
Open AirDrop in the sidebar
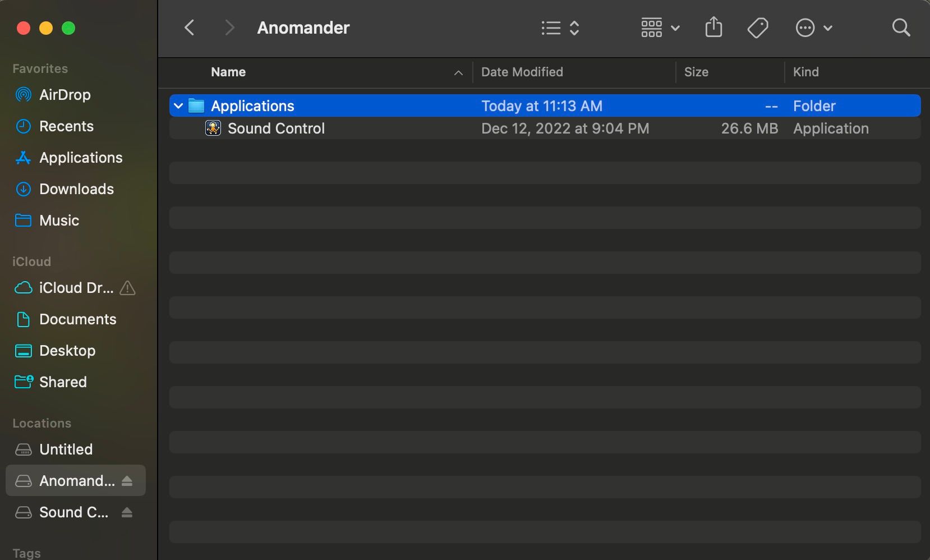(65, 95)
